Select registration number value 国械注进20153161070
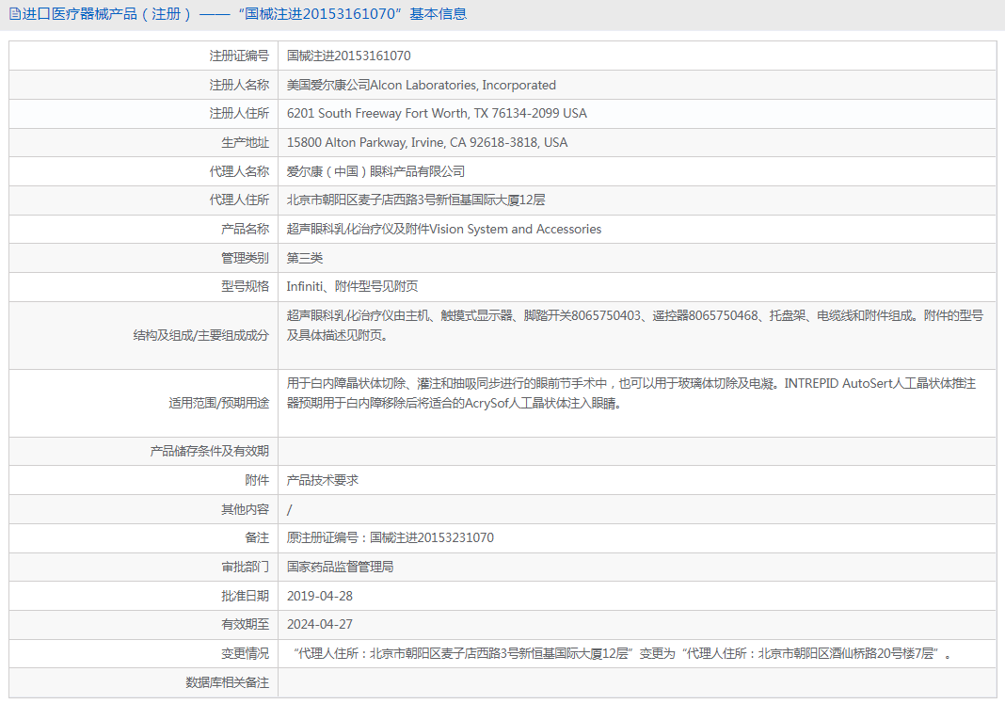The height and width of the screenshot is (704, 1005). pos(349,56)
